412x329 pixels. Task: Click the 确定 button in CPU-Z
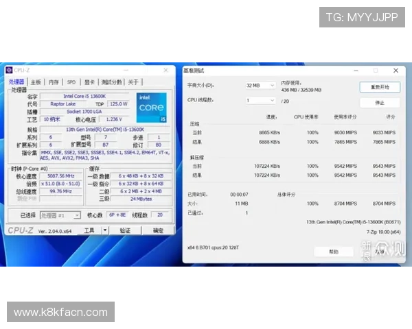(158, 230)
